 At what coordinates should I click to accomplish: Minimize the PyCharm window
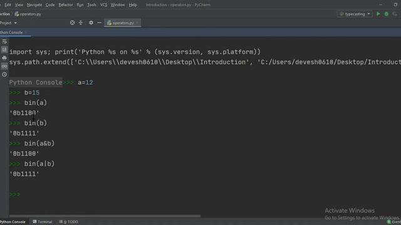tap(380, 4)
